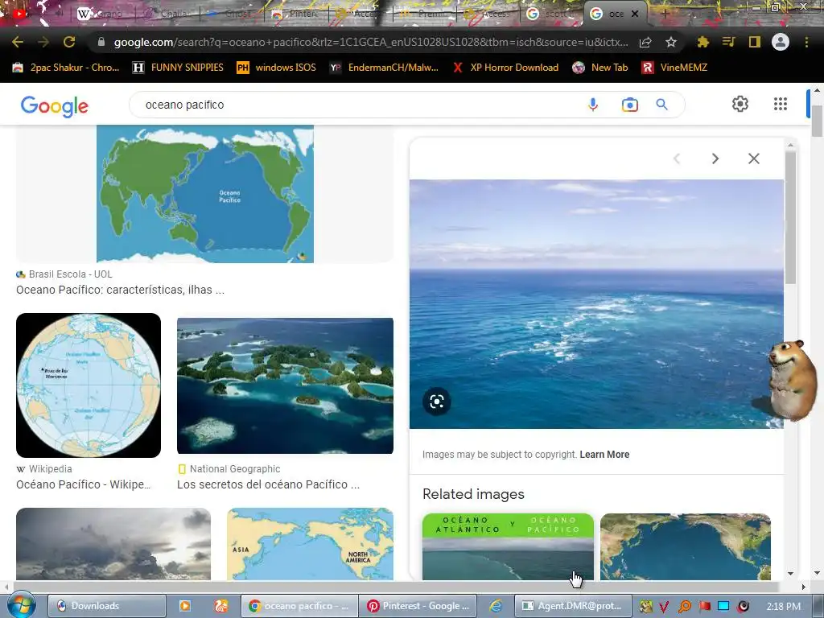Submit search with magnifier icon
The image size is (824, 618).
coord(661,105)
